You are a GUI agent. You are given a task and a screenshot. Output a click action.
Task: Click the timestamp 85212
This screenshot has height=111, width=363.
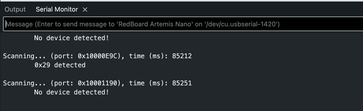point(182,56)
